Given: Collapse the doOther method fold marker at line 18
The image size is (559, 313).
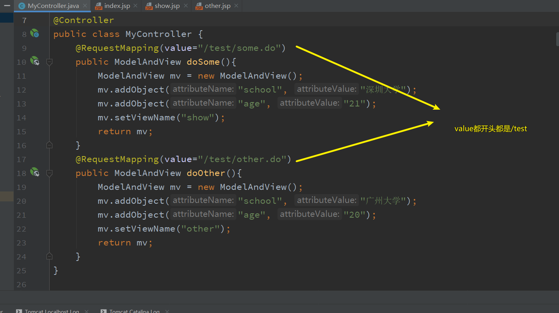Looking at the screenshot, I should [x=49, y=173].
